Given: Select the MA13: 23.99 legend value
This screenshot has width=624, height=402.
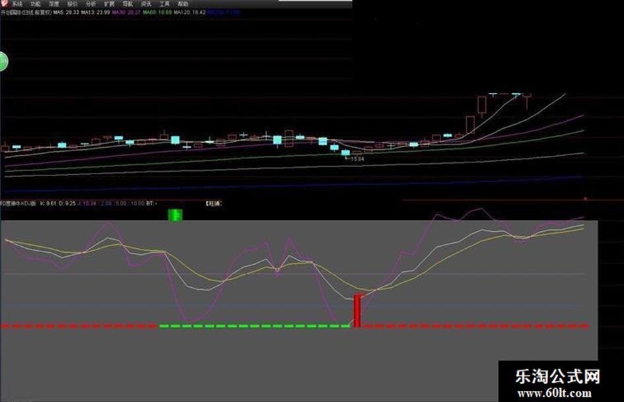Looking at the screenshot, I should pos(96,13).
